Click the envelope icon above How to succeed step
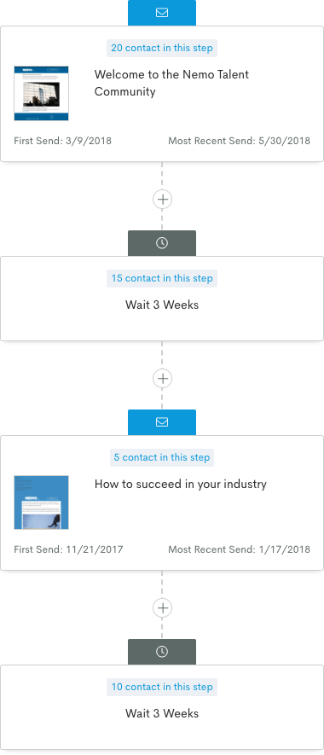324x755 pixels. point(162,422)
